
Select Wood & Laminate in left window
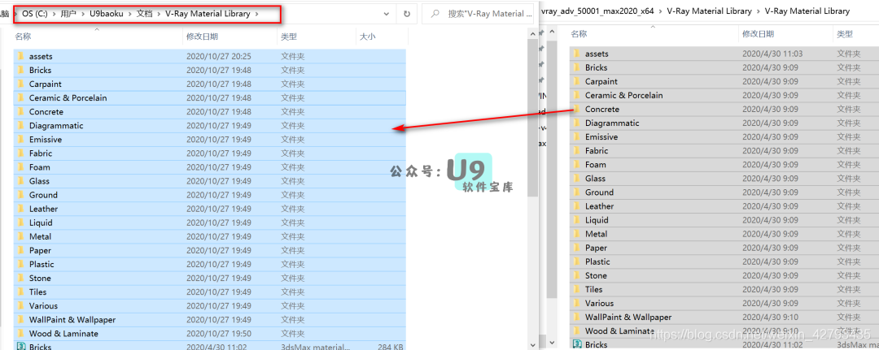click(63, 334)
